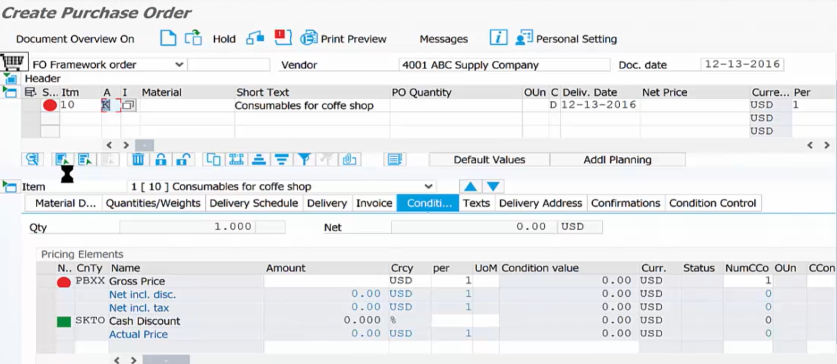The image size is (837, 364).
Task: Expand the item selection dropdown chevron
Action: pos(428,186)
